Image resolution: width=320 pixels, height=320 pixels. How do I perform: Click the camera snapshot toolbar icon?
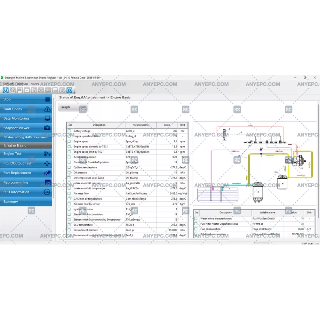27,90
